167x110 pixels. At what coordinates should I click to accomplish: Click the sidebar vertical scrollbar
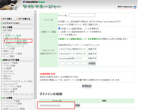[x=35, y=56]
